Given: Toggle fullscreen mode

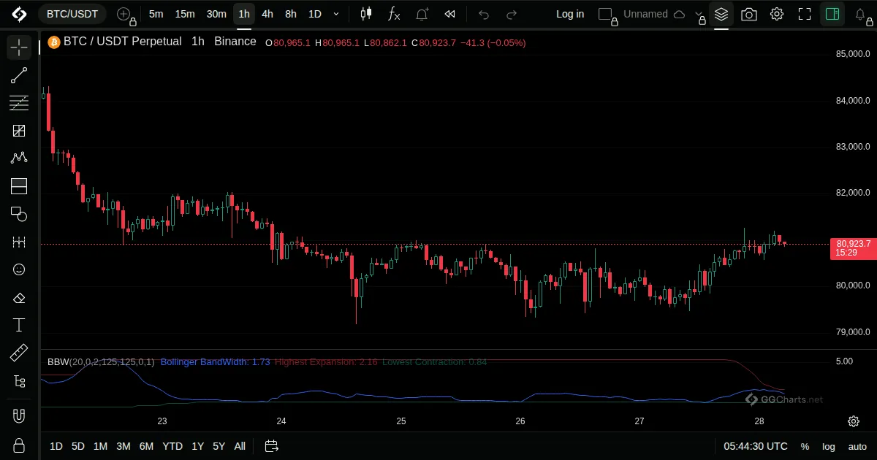Looking at the screenshot, I should [x=805, y=14].
